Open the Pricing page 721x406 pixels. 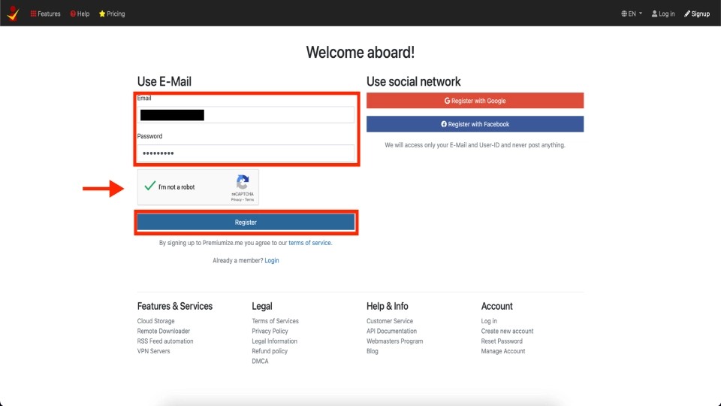(x=112, y=14)
